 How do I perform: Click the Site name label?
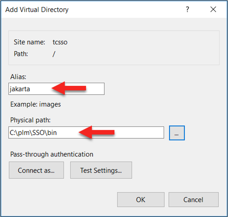pyautogui.click(x=30, y=42)
